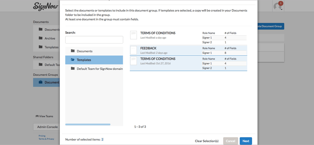Deselect the FEEDBACK template row
This screenshot has width=314, height=145.
coord(158,50)
